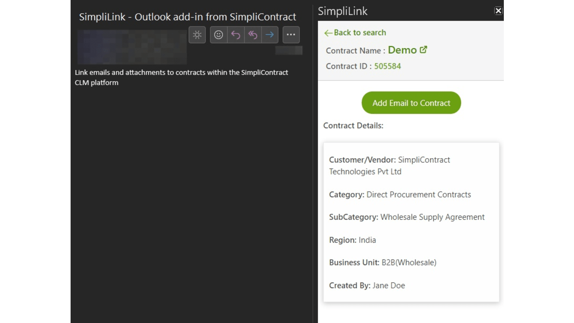Select the Customer/Vendor field value

point(424,160)
